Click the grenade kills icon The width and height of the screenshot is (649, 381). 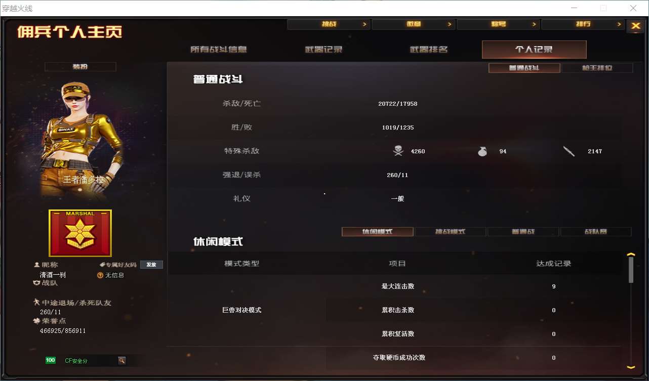[482, 151]
